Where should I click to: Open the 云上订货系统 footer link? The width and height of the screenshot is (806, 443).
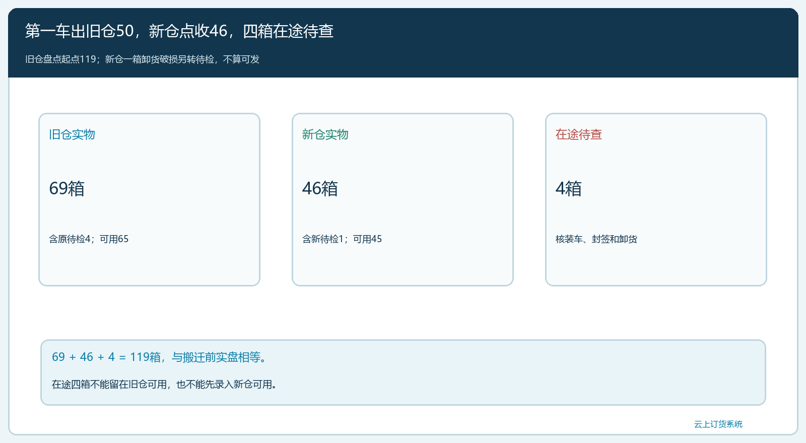718,424
